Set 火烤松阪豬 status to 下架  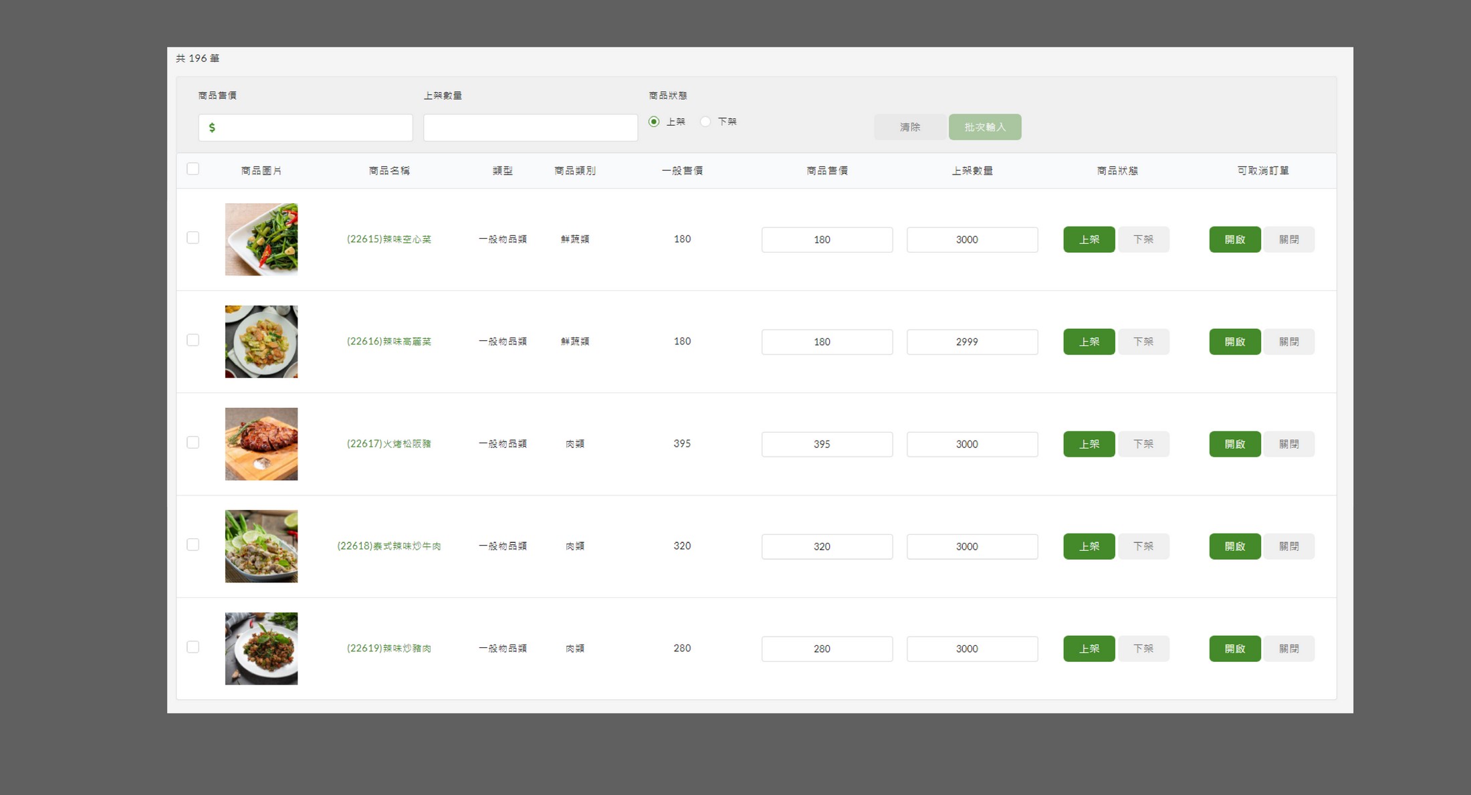[1143, 444]
